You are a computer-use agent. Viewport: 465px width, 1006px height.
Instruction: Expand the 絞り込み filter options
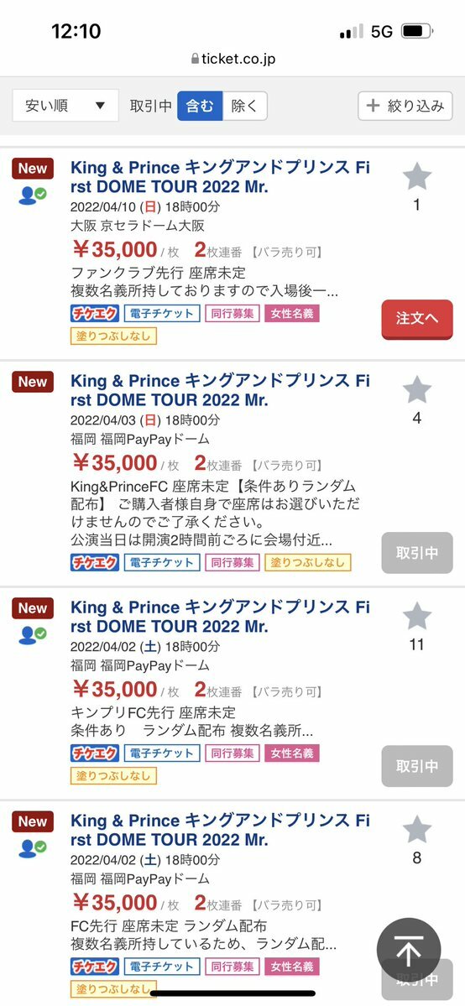coord(405,106)
